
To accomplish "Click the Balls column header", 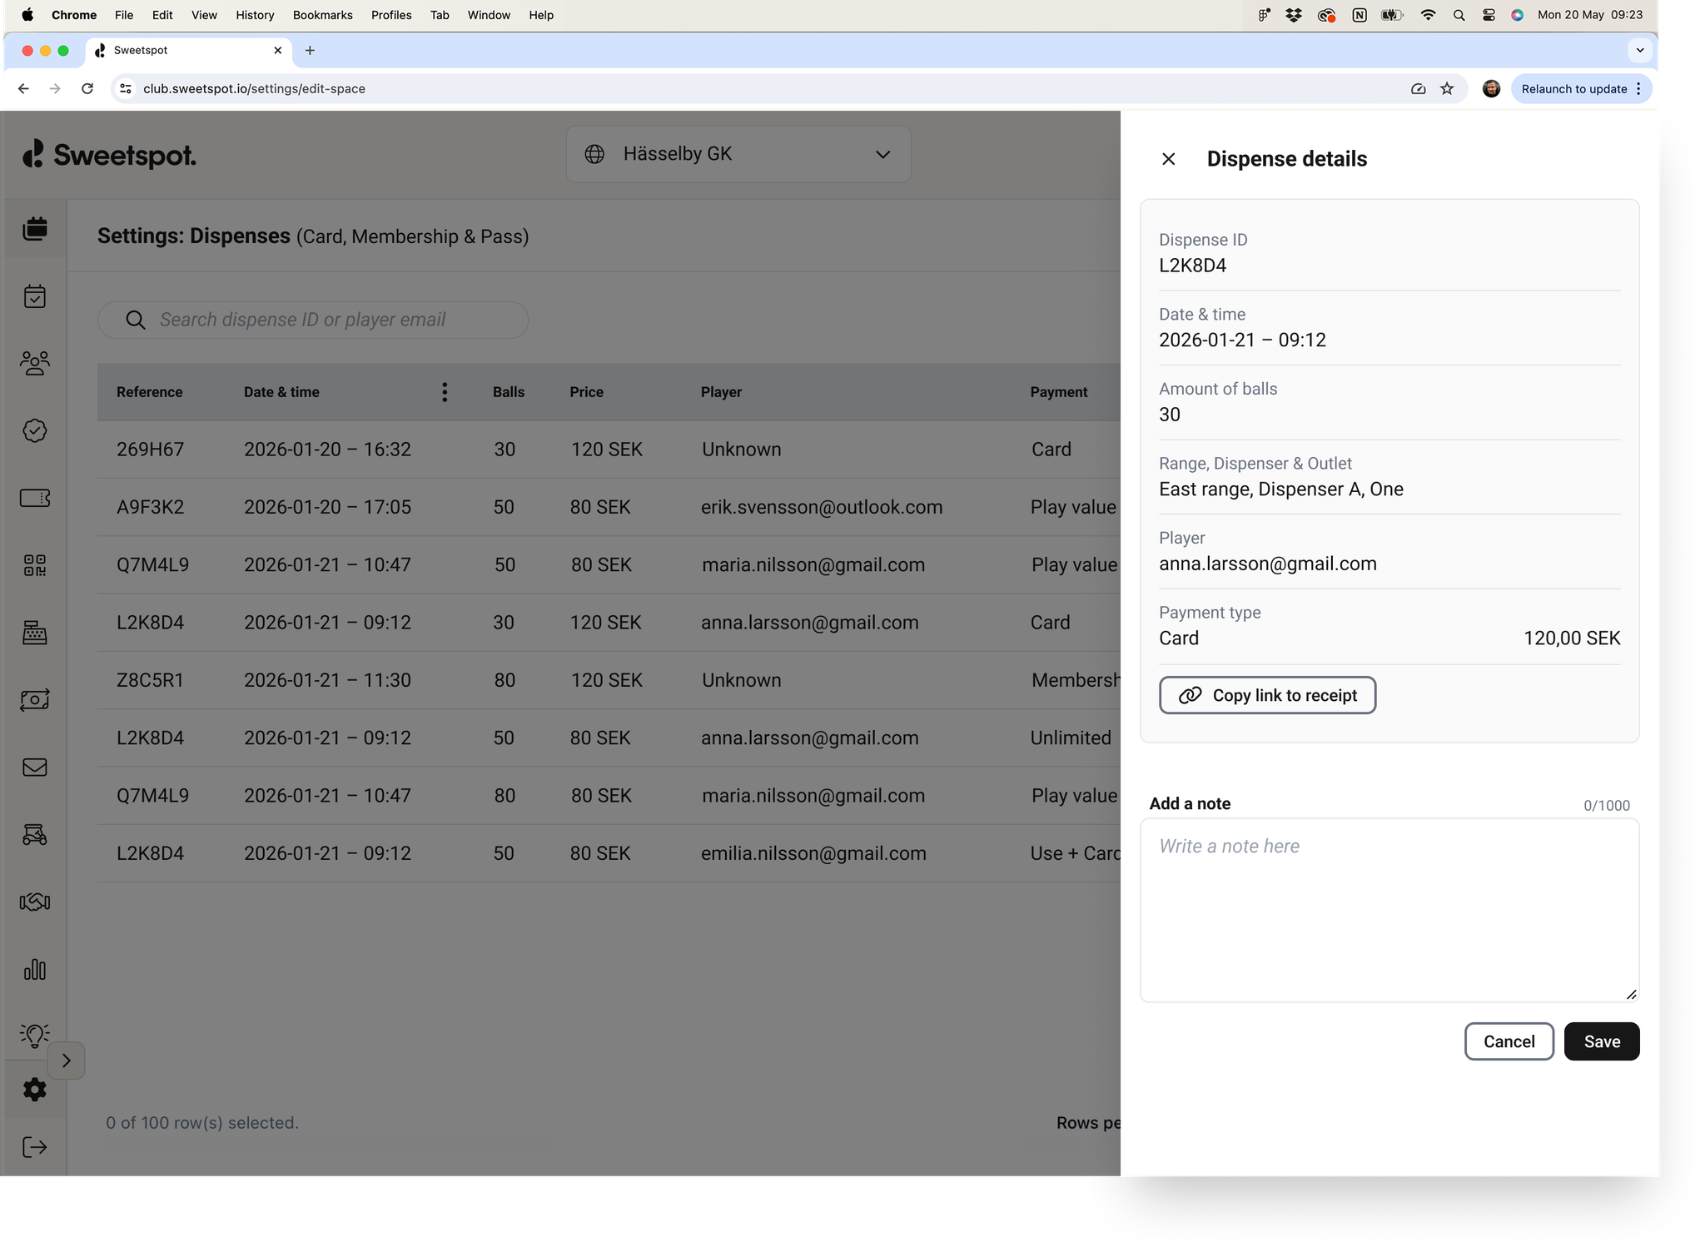I will pos(509,392).
